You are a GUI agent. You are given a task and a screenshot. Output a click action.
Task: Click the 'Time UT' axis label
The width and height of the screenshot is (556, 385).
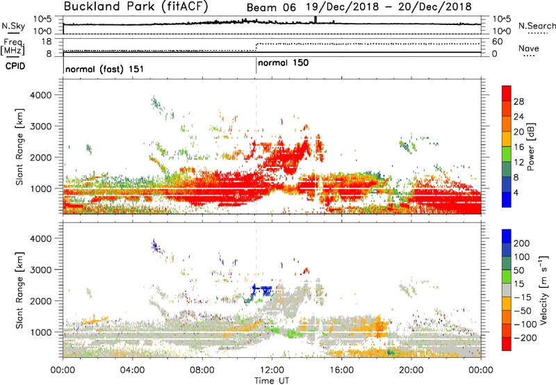pyautogui.click(x=272, y=381)
